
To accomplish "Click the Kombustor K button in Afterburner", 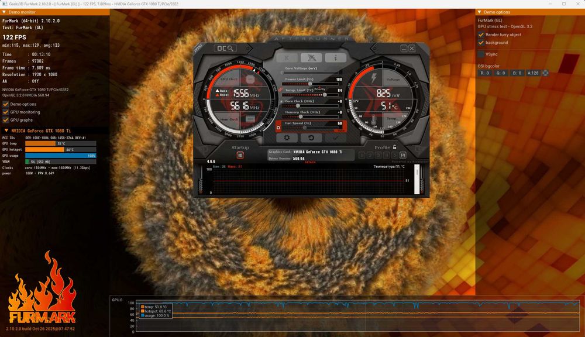I will point(287,58).
